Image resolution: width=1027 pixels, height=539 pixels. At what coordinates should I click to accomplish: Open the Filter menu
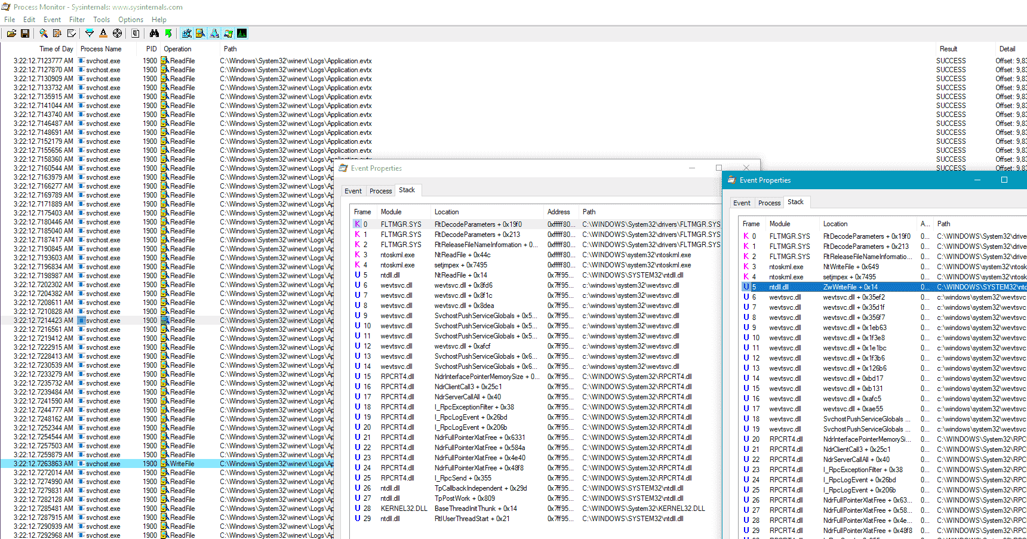click(77, 20)
